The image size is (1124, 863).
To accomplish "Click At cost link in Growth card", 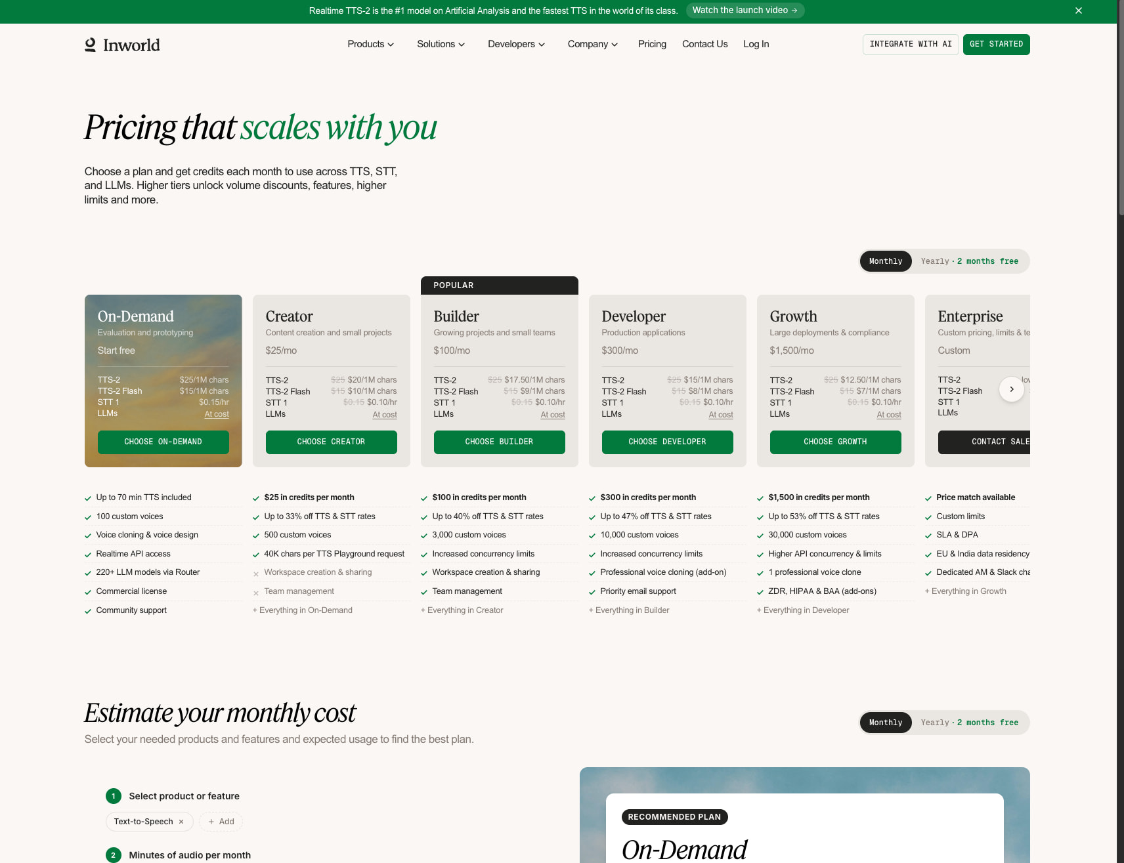I will [889, 415].
